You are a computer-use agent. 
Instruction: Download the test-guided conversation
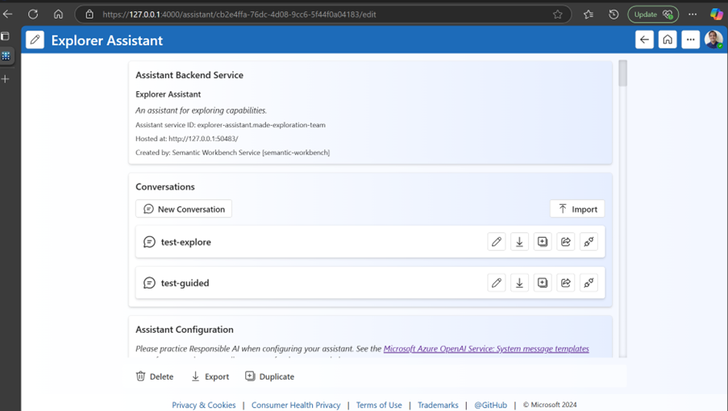pyautogui.click(x=519, y=283)
